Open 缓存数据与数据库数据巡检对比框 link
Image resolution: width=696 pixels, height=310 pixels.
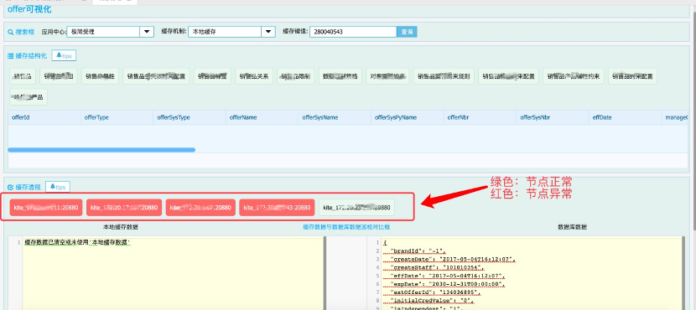tap(346, 226)
